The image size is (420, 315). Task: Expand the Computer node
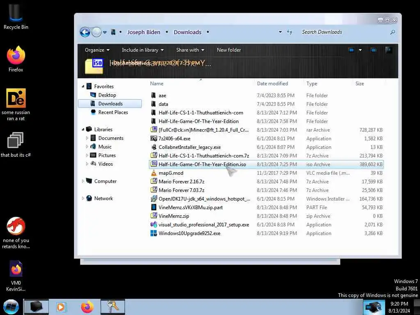coord(83,181)
